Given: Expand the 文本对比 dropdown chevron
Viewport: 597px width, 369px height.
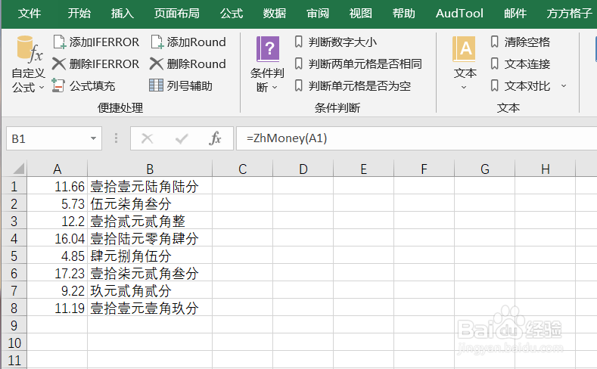Looking at the screenshot, I should tap(564, 86).
